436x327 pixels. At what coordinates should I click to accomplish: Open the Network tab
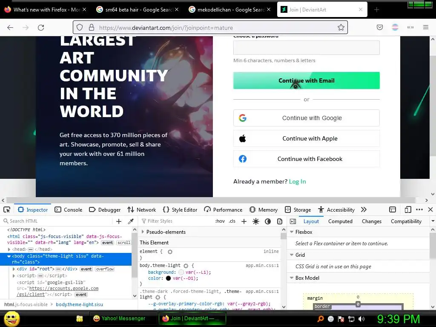point(141,209)
